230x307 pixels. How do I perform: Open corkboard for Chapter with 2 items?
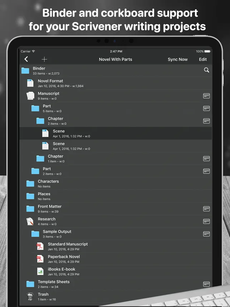tap(206, 121)
